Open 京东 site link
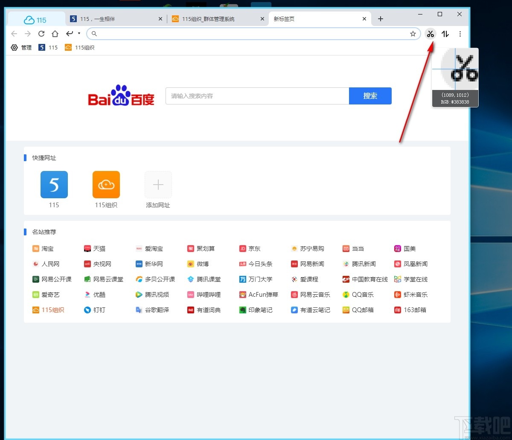512x440 pixels. click(250, 249)
